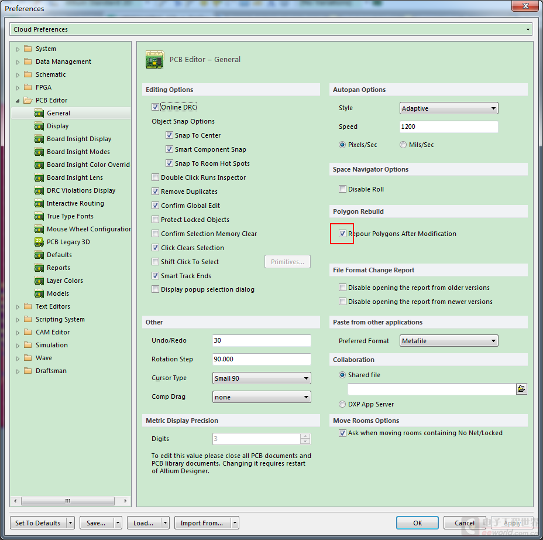
Task: Click the Cancel button
Action: 465,523
